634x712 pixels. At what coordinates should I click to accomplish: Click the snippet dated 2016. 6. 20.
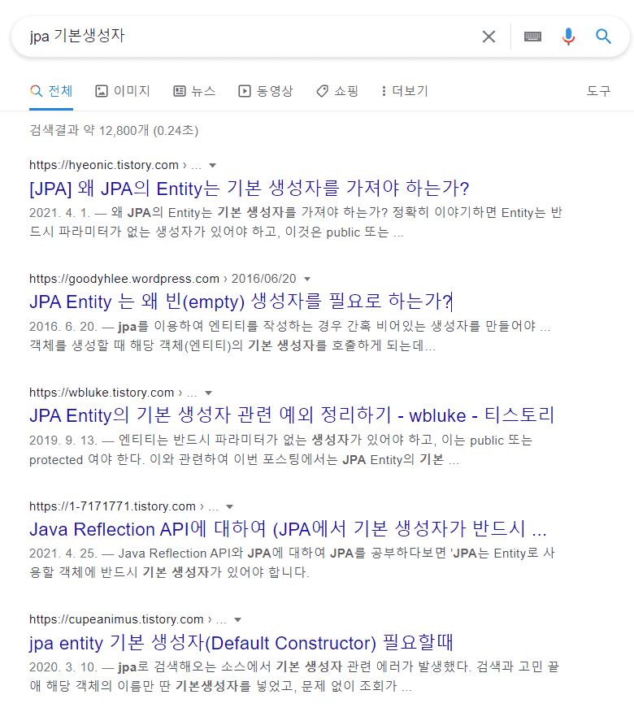(x=289, y=336)
